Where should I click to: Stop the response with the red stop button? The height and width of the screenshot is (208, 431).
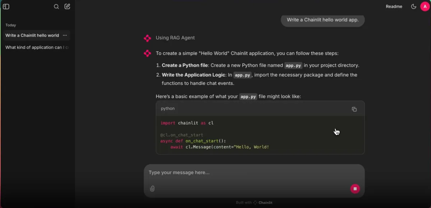355,189
